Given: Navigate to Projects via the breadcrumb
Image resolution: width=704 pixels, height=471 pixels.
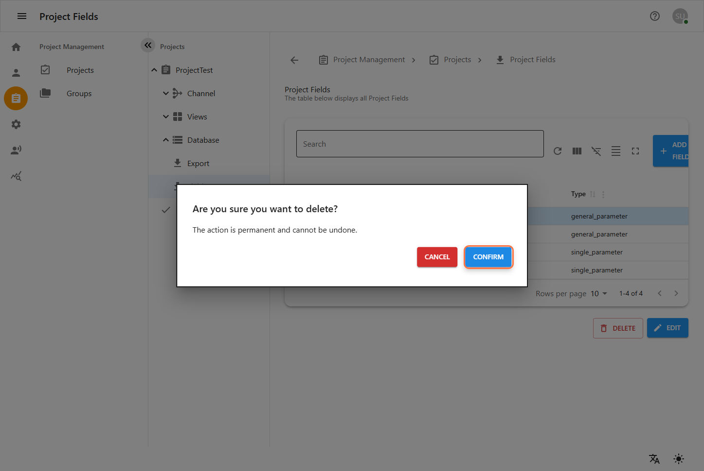Looking at the screenshot, I should coord(457,59).
